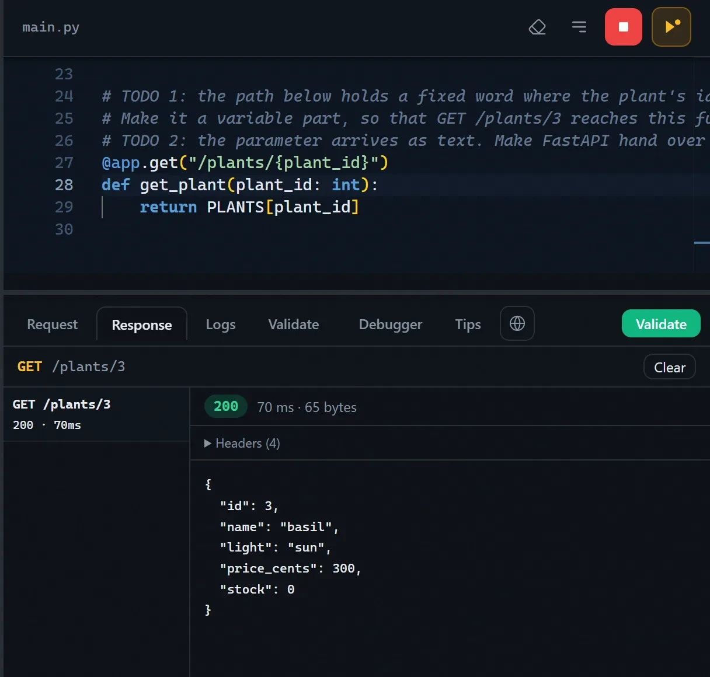Click the orange run-with-dot button
This screenshot has width=710, height=677.
click(x=671, y=27)
